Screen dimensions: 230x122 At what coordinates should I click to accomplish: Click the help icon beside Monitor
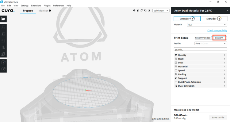pos(50,10)
